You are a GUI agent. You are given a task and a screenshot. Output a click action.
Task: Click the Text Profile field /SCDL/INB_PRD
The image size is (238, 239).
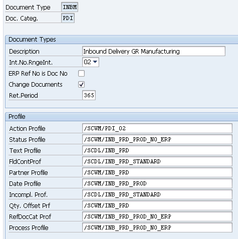(x=157, y=150)
